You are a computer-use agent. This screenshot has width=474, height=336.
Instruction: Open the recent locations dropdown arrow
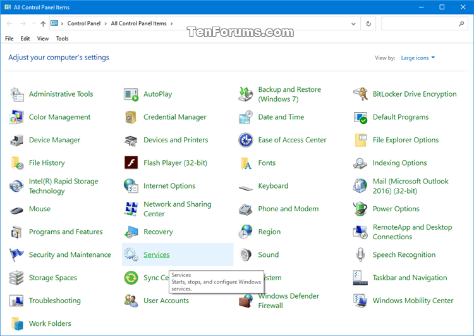pos(33,23)
